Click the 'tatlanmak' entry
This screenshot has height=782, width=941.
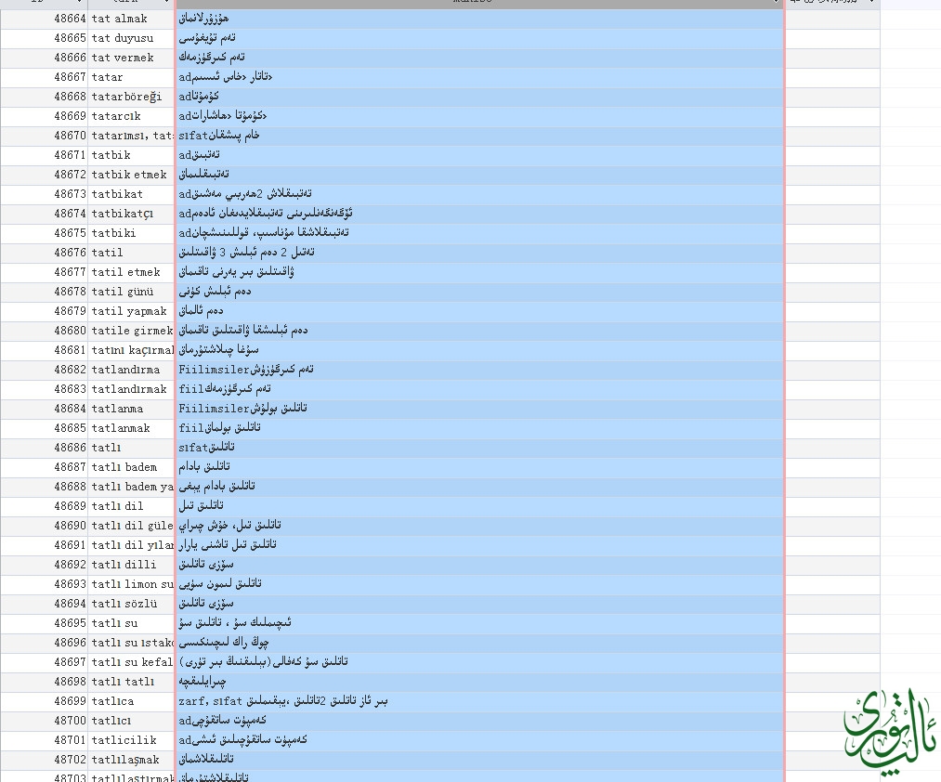(131, 428)
